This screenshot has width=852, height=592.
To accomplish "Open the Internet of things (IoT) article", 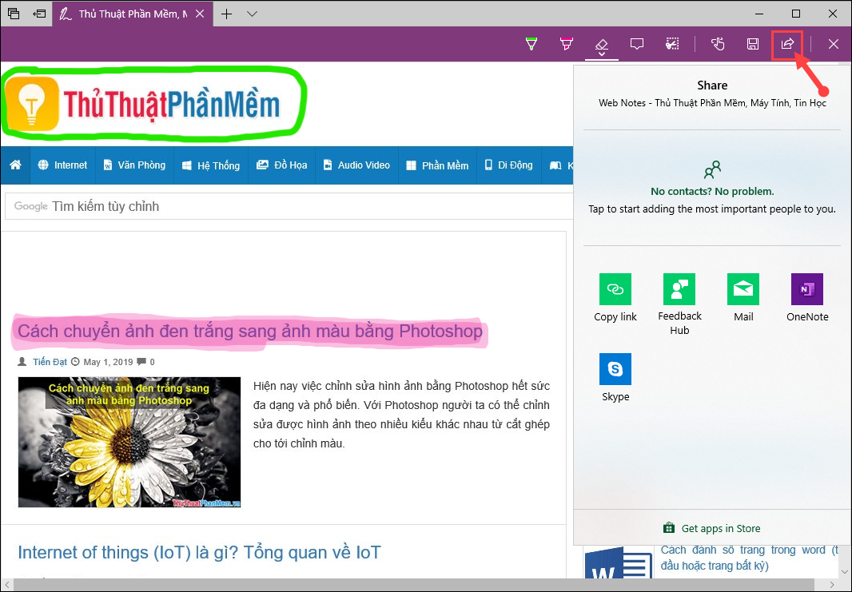I will click(x=197, y=552).
